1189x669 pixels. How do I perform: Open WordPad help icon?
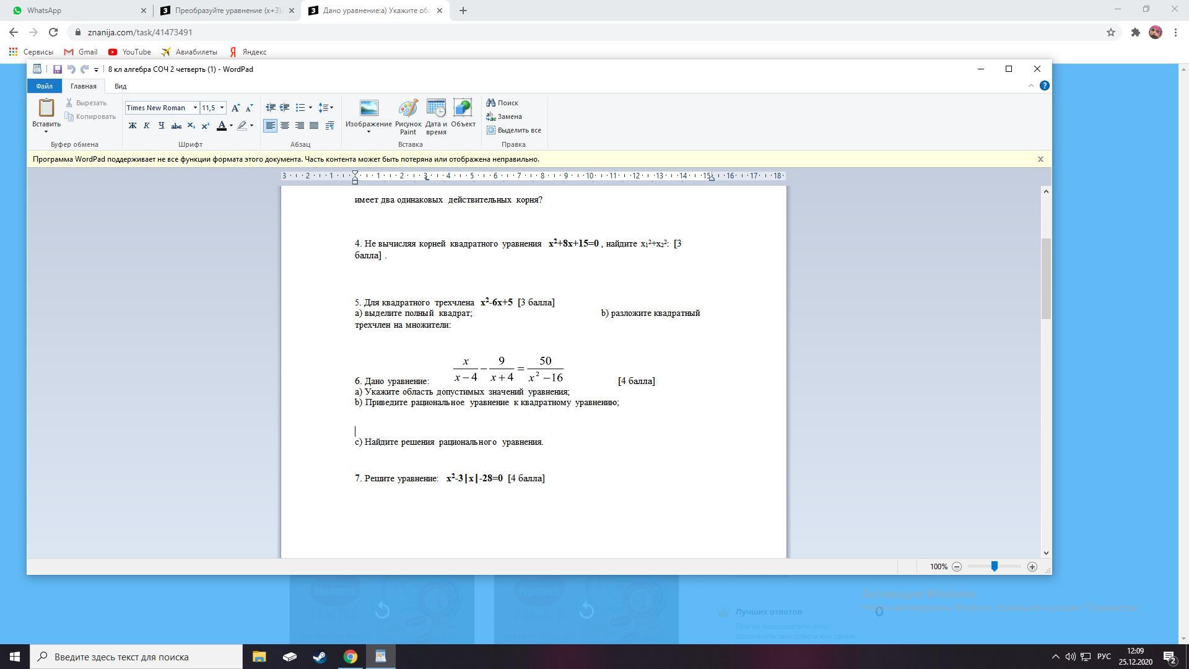pos(1044,85)
